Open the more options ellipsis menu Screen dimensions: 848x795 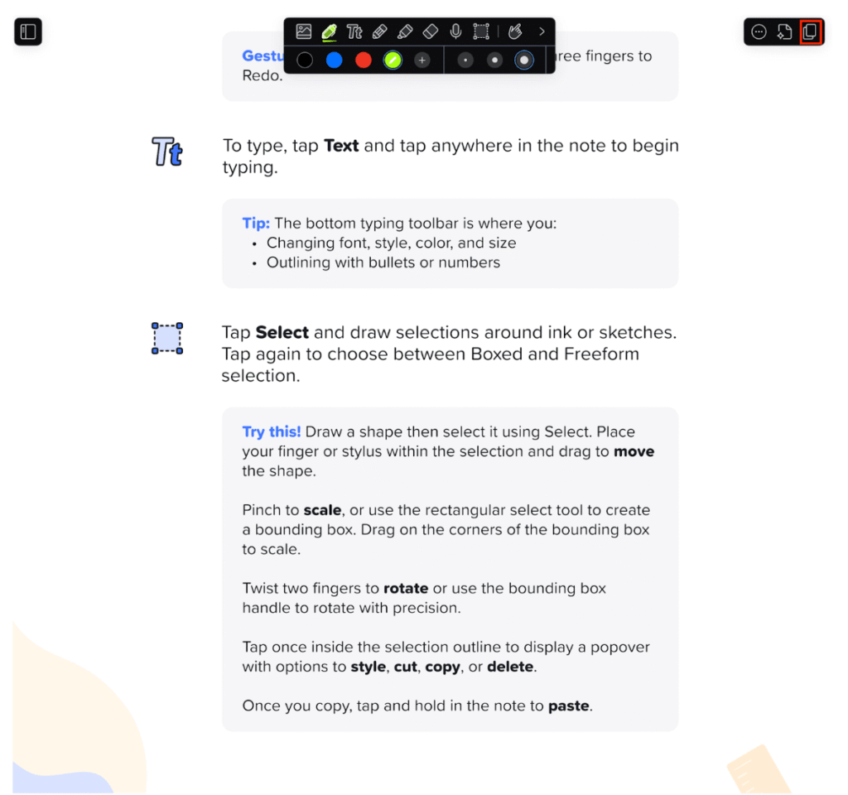point(759,32)
